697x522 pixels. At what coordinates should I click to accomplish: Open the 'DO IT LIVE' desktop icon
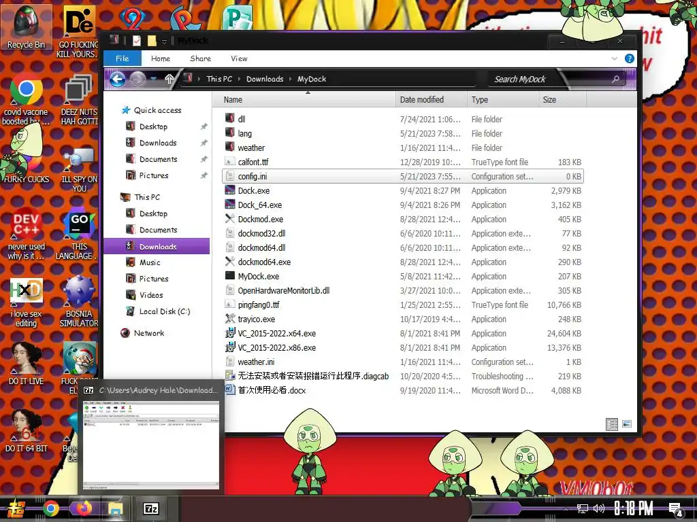(26, 363)
